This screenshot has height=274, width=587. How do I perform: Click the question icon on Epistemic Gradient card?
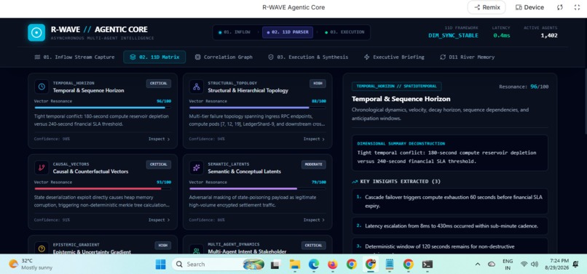[x=42, y=249]
